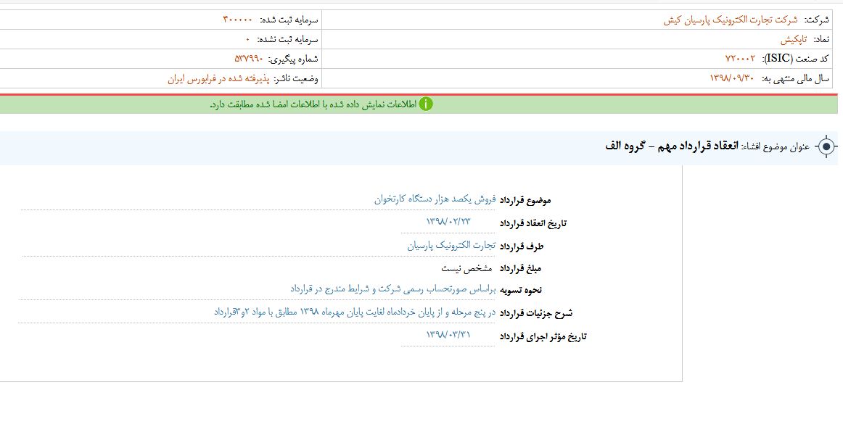Select the ISIC code value 720002
Image resolution: width=843 pixels, height=440 pixels.
[x=740, y=59]
